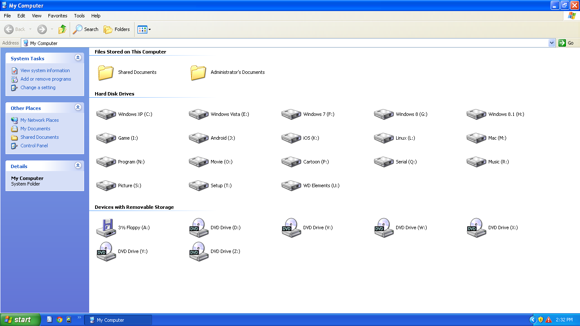Open the File menu

(x=7, y=16)
